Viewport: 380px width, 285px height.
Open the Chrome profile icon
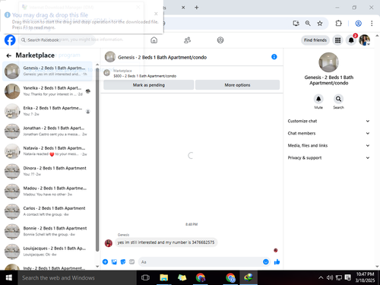pyautogui.click(x=358, y=24)
